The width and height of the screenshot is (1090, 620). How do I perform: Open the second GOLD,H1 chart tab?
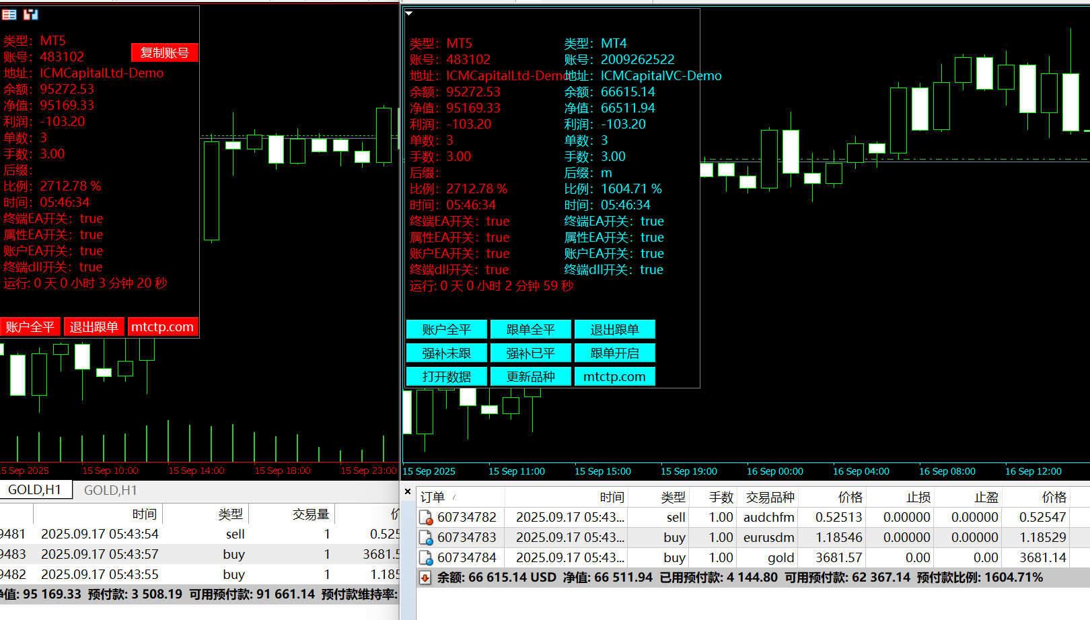(x=110, y=490)
